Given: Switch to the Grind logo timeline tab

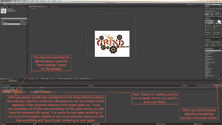Looking at the screenshot, I should [4, 81].
